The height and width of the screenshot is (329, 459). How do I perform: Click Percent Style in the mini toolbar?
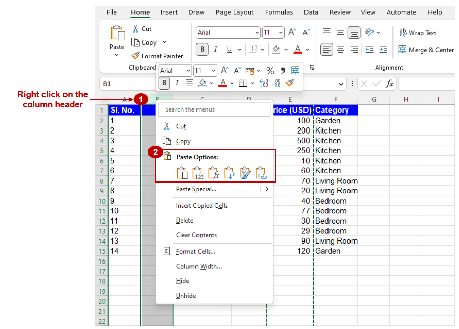(270, 71)
